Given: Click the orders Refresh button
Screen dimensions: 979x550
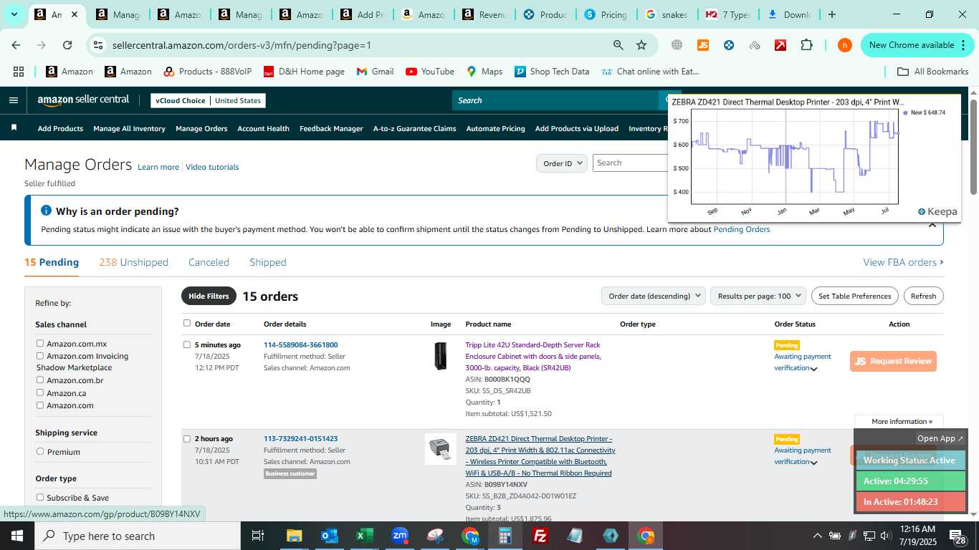Looking at the screenshot, I should tap(923, 296).
